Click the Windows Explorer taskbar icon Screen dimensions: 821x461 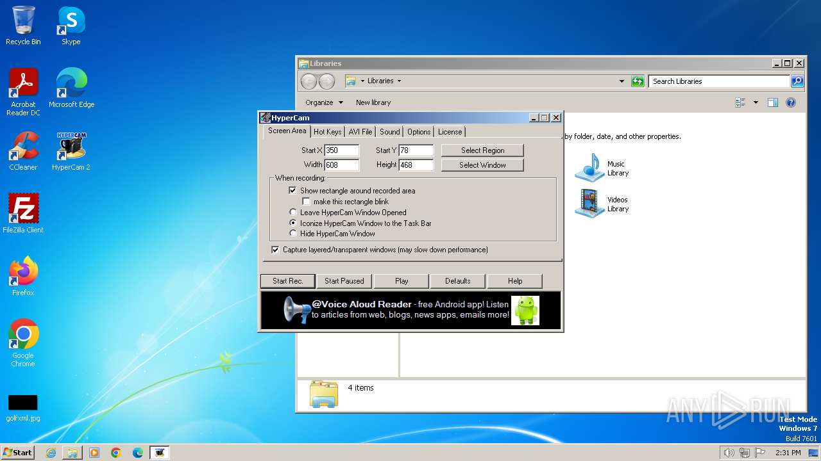(x=72, y=453)
